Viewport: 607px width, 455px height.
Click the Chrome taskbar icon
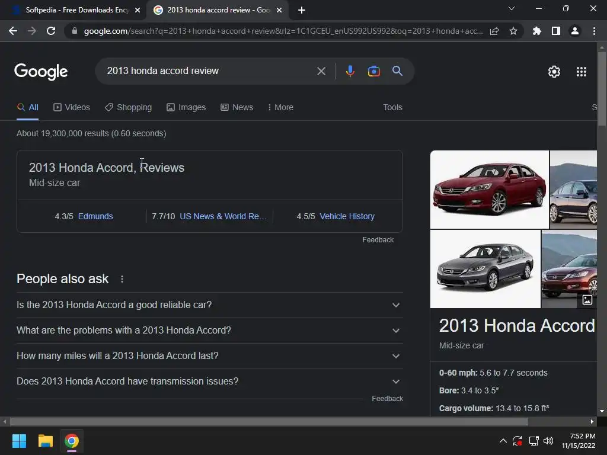tap(72, 441)
